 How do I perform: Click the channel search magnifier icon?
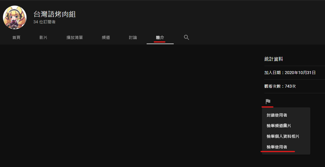click(186, 37)
